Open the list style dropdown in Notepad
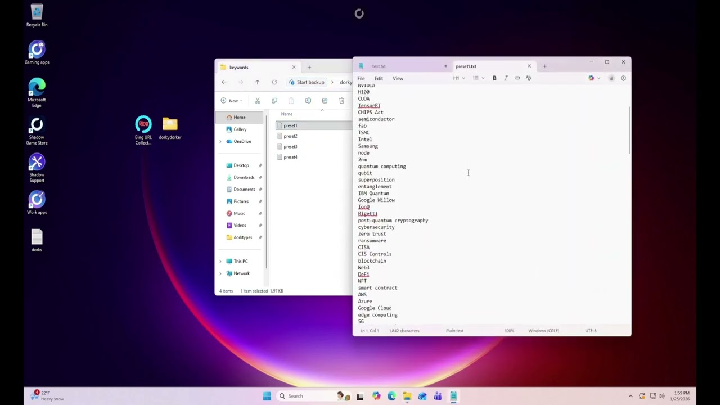This screenshot has height=405, width=720. (479, 78)
